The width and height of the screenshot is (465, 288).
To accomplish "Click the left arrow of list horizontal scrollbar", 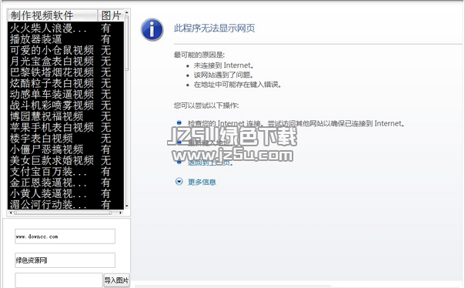I will [11, 213].
